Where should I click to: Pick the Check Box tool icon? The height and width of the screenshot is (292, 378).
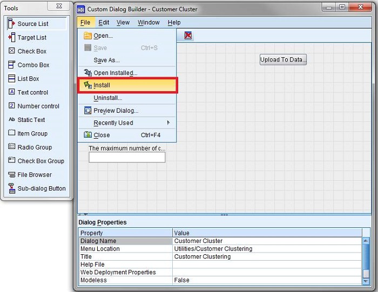click(11, 51)
